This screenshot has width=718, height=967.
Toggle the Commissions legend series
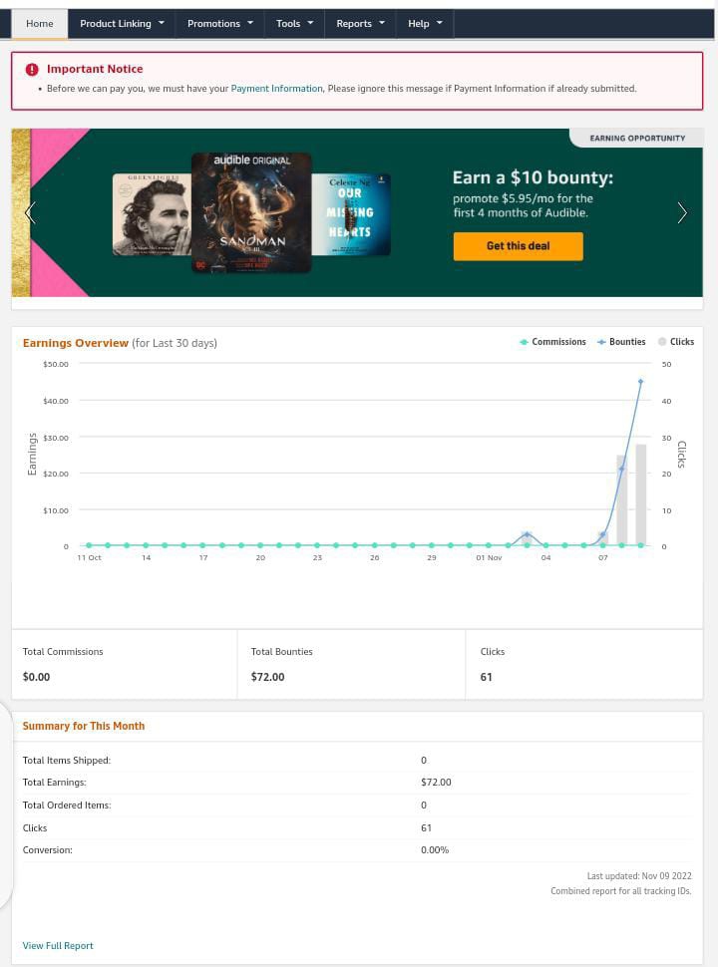click(x=552, y=342)
